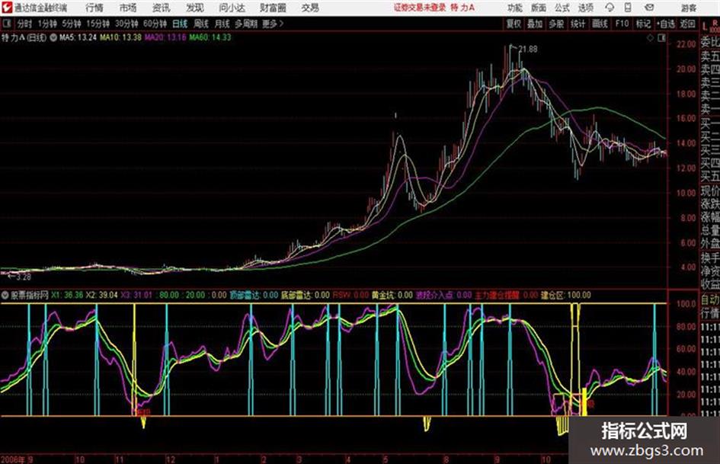Click the 统计 statistics button

578,24
